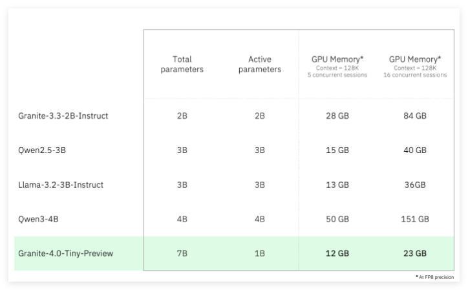Select the 28 GB cell for Granite-3.3

(339, 116)
